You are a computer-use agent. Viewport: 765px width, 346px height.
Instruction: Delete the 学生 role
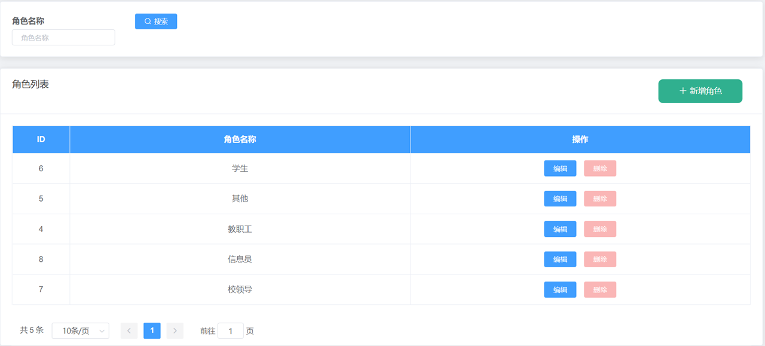[x=599, y=168]
